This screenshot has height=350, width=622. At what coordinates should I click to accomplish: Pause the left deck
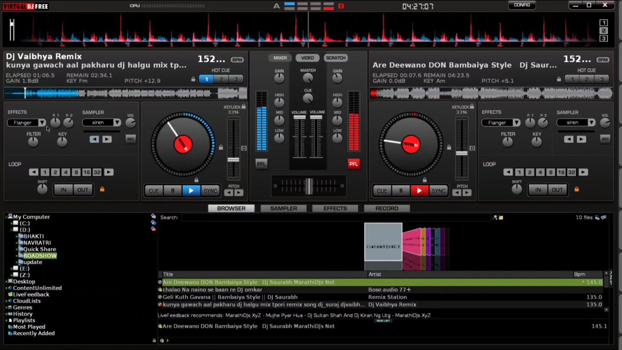(x=173, y=191)
